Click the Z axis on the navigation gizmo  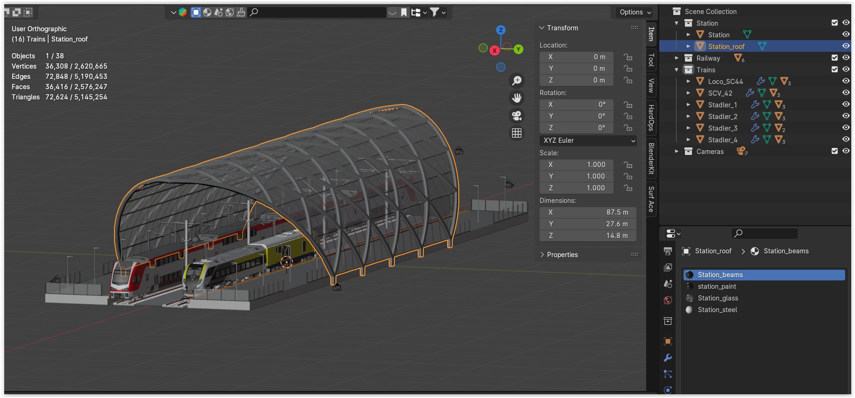tap(501, 30)
